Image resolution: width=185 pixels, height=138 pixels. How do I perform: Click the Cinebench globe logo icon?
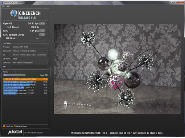[x=14, y=13]
